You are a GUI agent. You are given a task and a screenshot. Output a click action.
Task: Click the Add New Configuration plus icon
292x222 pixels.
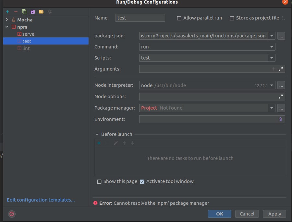click(x=7, y=12)
